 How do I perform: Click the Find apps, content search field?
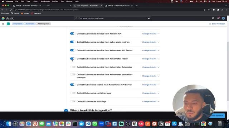113,18
